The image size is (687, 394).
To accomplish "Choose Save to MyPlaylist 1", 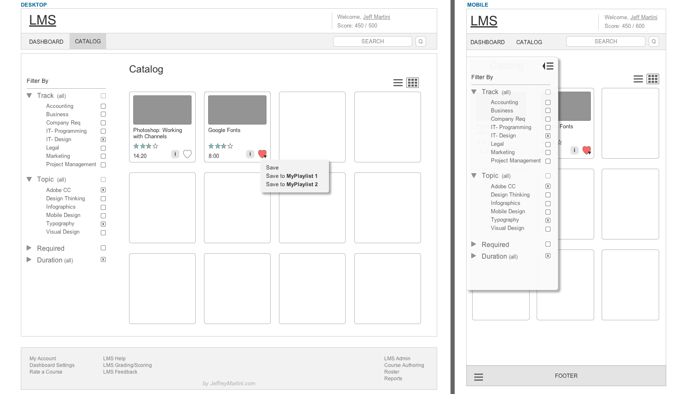I will tap(291, 176).
